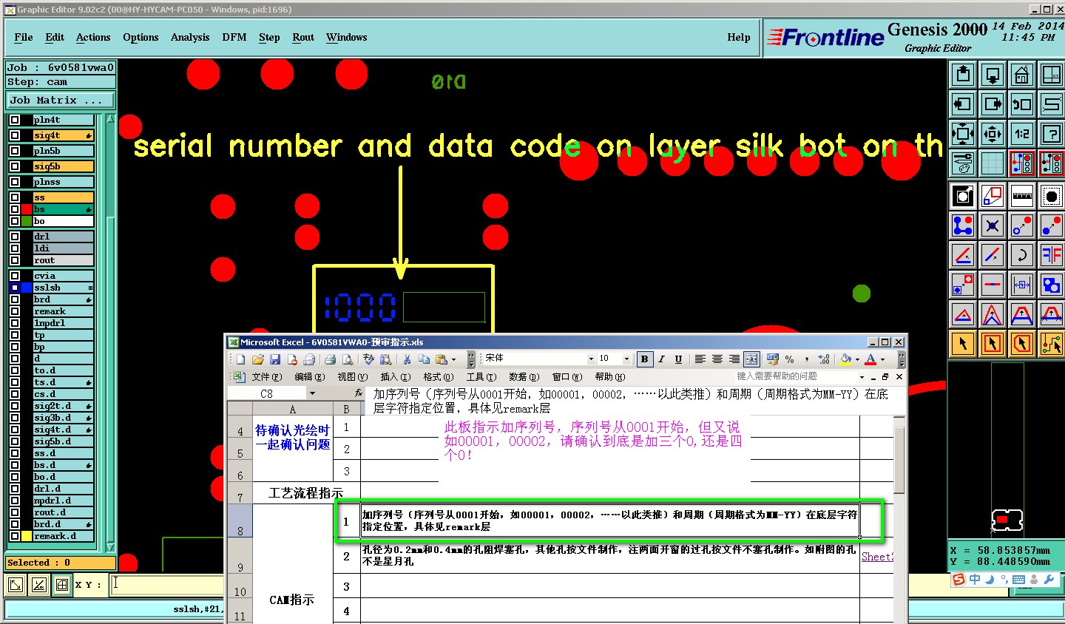Click the Print icon in Excel toolbar
The image size is (1065, 624).
[330, 359]
